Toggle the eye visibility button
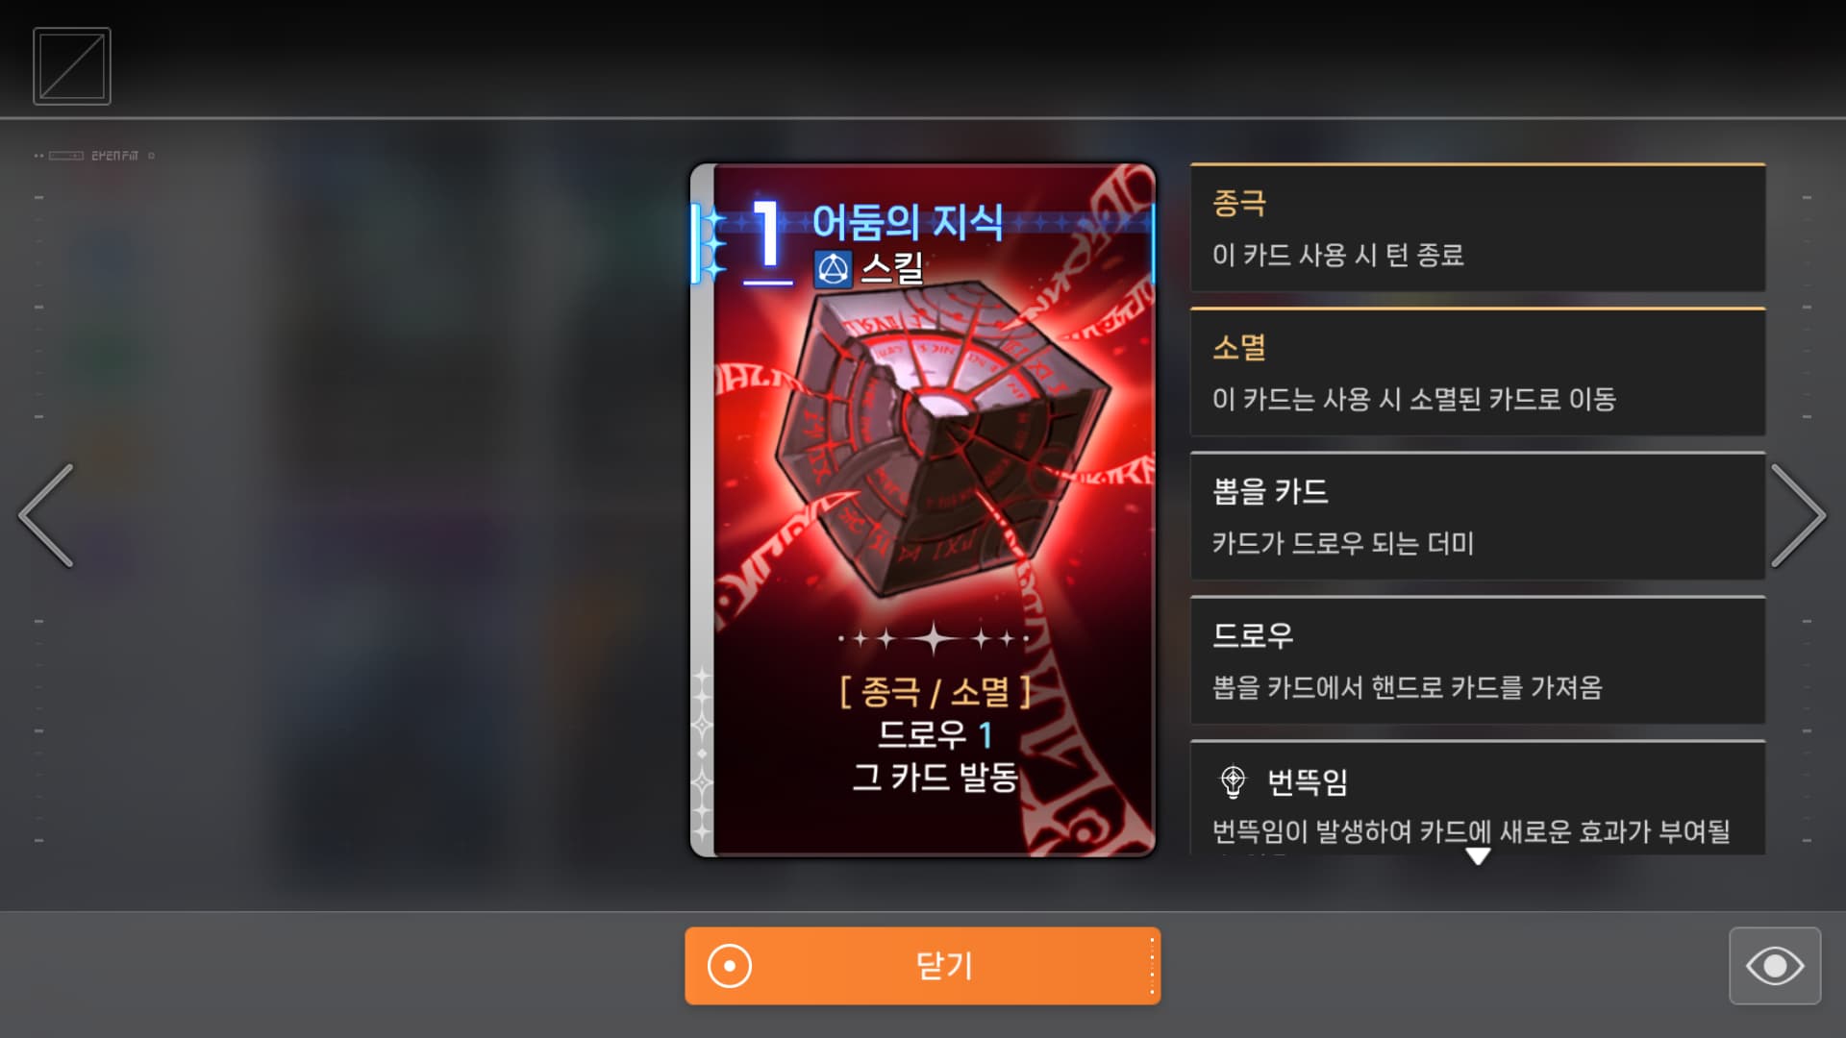 coord(1775,966)
